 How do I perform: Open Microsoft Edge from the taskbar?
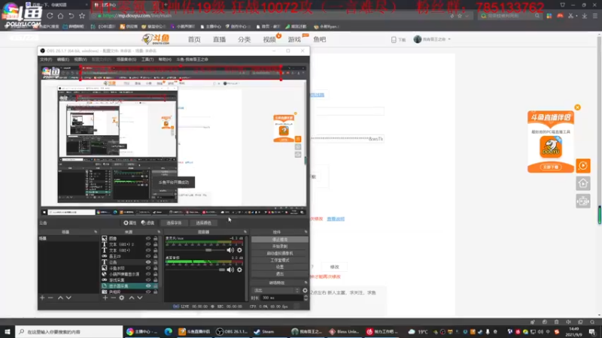(168, 331)
